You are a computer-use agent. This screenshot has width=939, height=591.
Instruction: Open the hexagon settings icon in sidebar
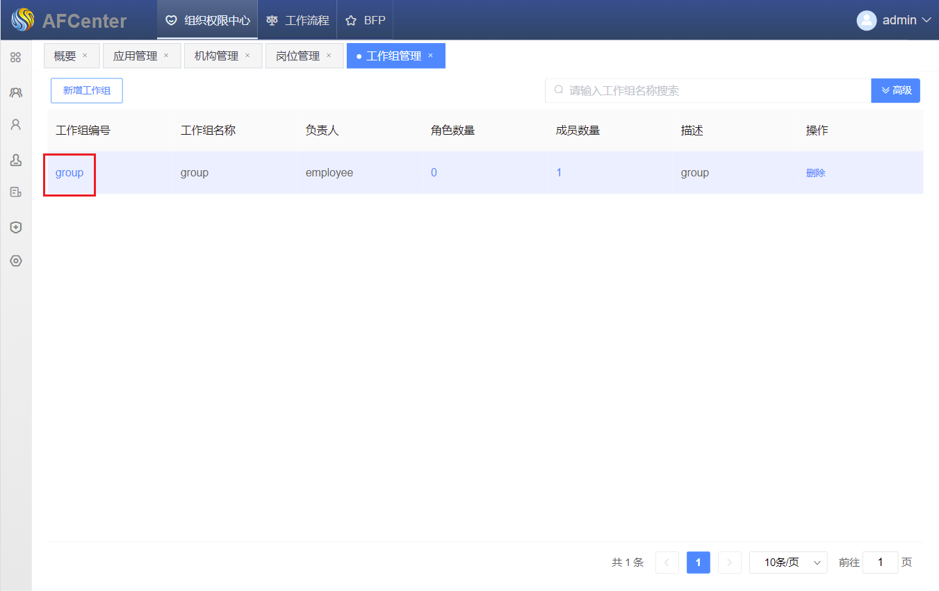(x=15, y=261)
